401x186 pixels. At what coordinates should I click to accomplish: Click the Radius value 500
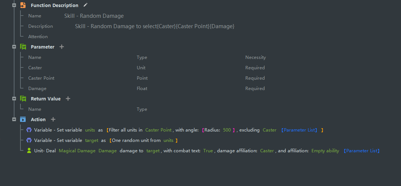point(227,130)
